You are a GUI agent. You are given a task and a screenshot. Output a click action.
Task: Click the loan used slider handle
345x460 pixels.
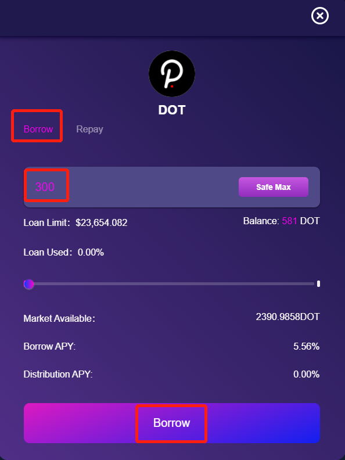pos(29,284)
